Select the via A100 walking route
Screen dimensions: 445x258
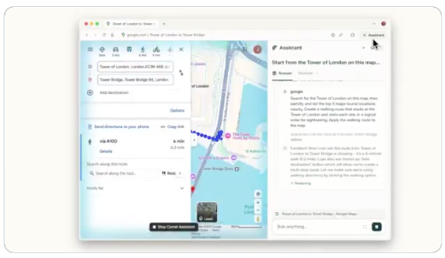point(136,146)
